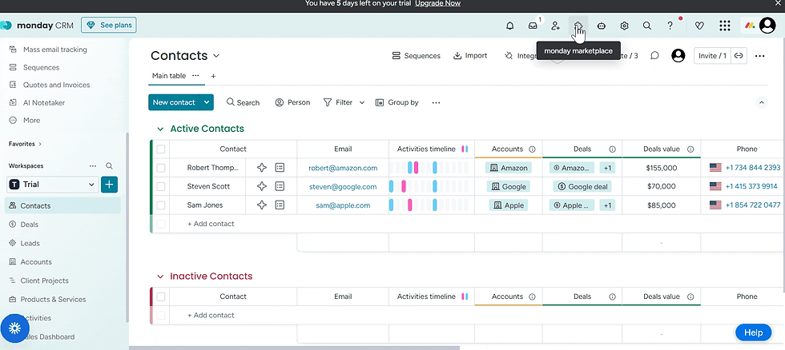This screenshot has height=350, width=785.
Task: Tick checkbox for Robert Thompson row
Action: point(161,168)
